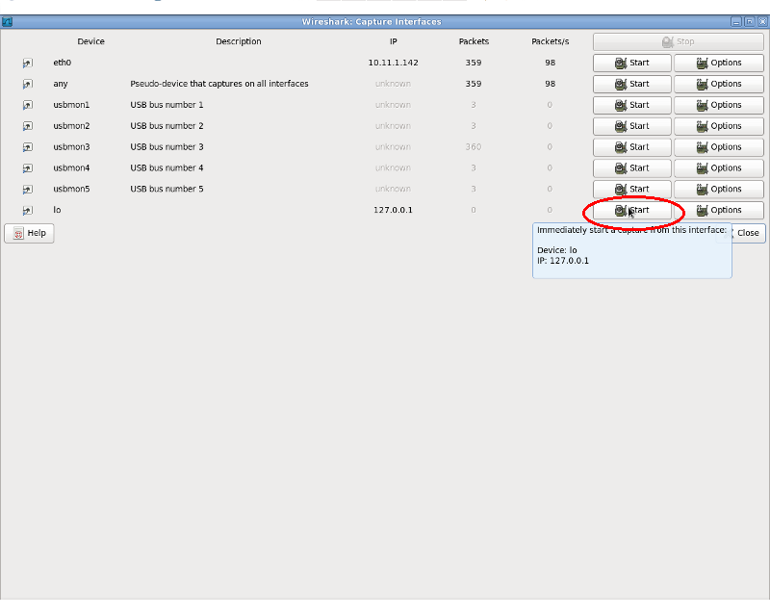
Task: Click the usbmon4 interface icon
Action: pyautogui.click(x=27, y=168)
